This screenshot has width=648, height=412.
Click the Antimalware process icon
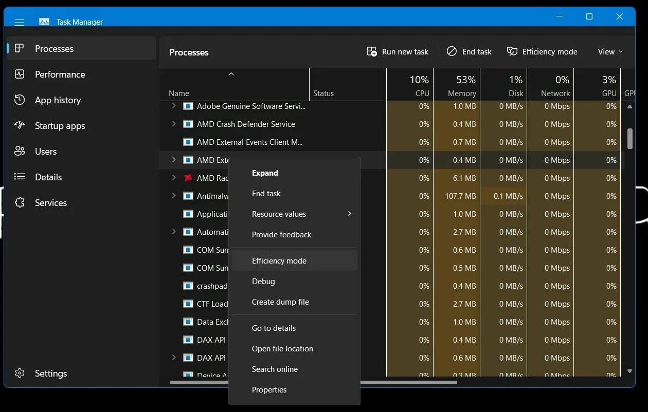(x=188, y=196)
